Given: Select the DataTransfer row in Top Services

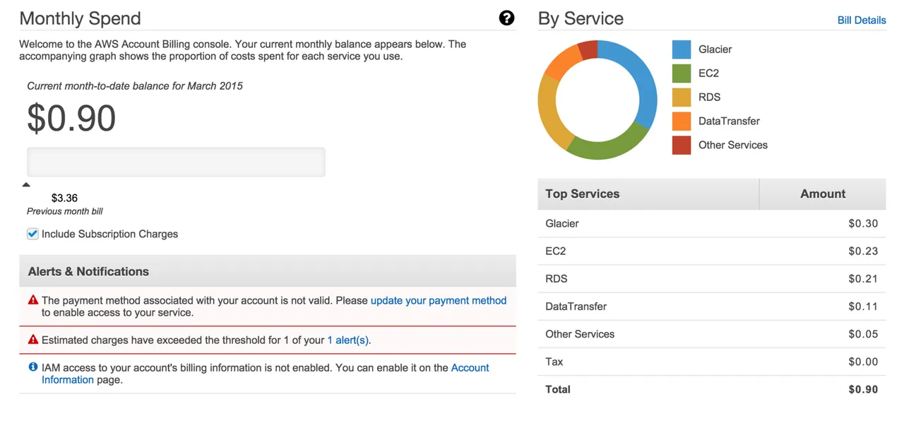Looking at the screenshot, I should click(712, 306).
